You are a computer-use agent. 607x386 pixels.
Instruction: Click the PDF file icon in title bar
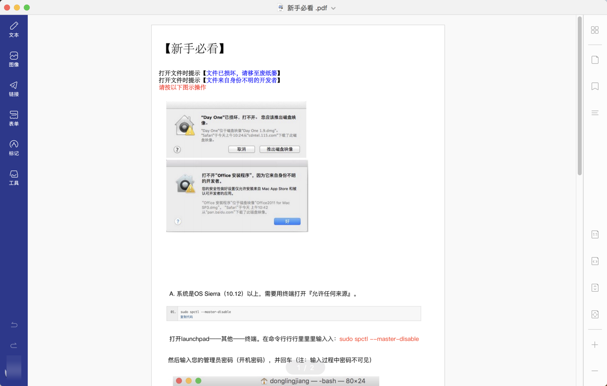tap(280, 7)
